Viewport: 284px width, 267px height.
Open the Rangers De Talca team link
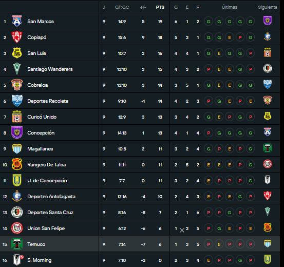click(x=47, y=165)
